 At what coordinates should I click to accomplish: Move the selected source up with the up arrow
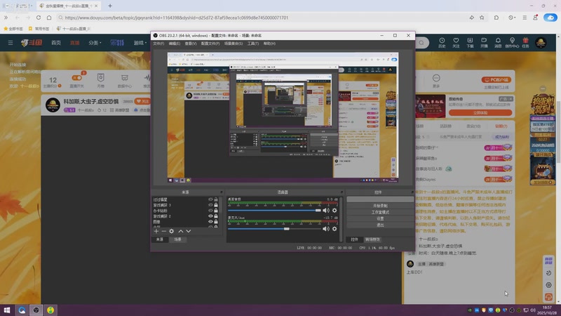coord(181,231)
